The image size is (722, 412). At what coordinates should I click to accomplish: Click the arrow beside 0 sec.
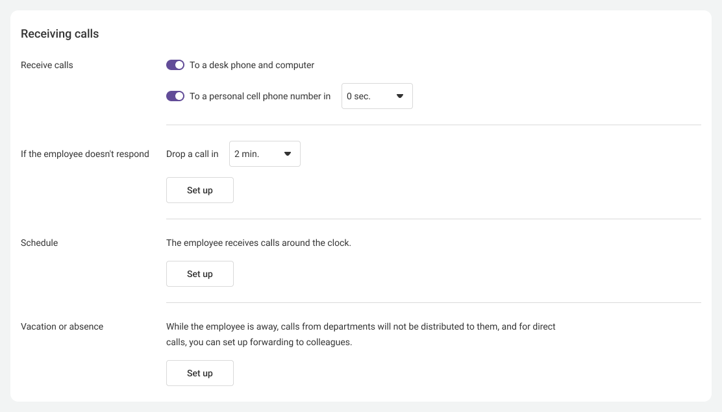tap(400, 96)
